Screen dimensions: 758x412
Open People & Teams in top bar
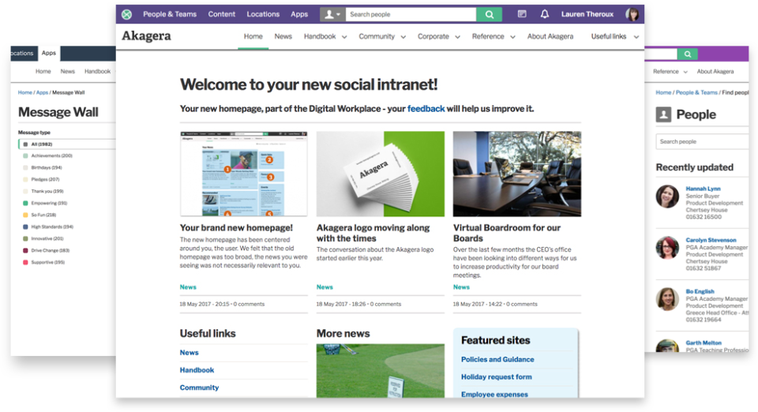tap(170, 14)
